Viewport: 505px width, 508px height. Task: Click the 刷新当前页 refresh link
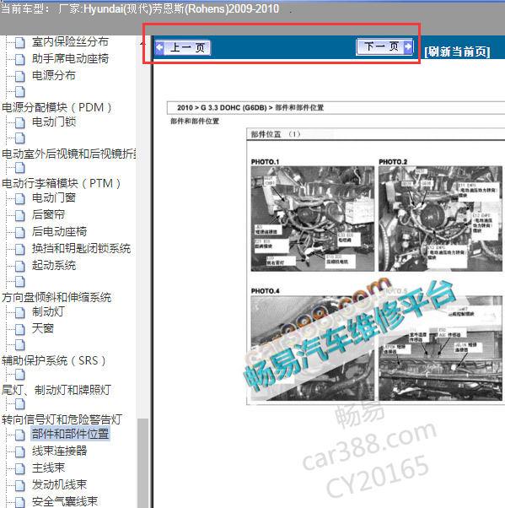click(457, 51)
